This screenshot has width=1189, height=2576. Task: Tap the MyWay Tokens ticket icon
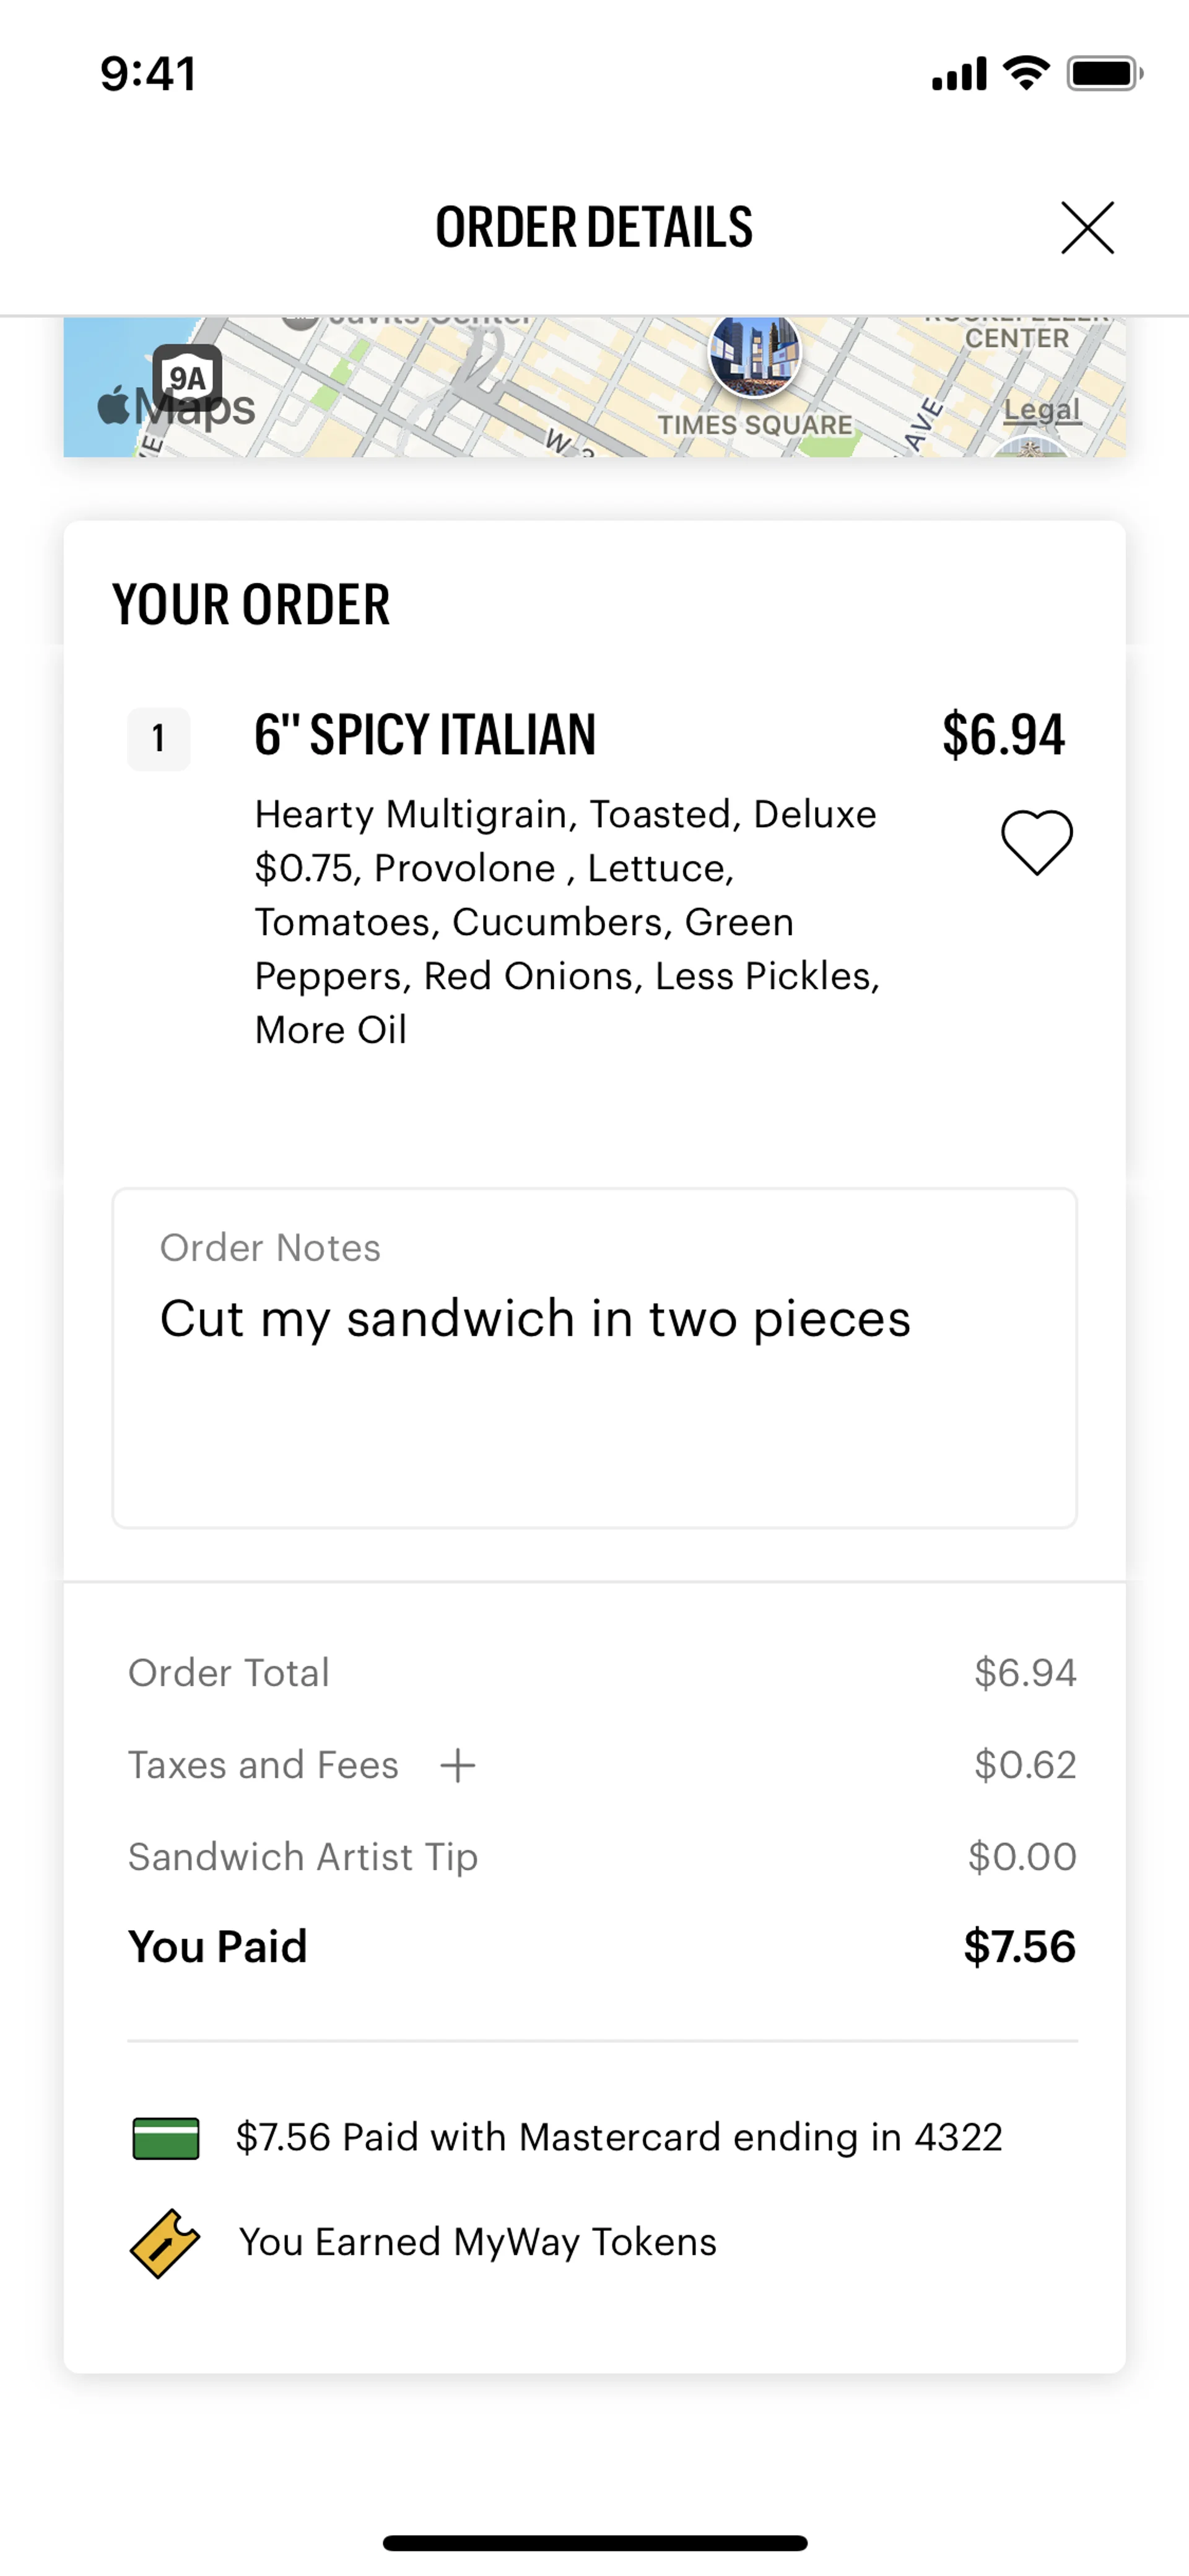pos(165,2243)
